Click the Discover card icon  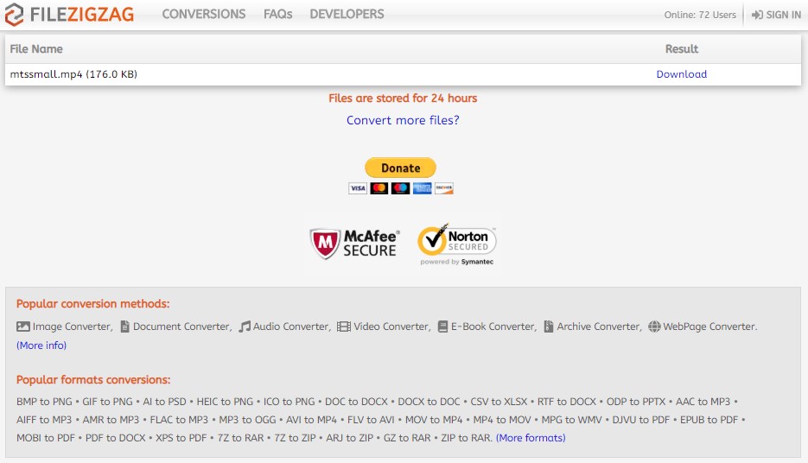pos(443,188)
